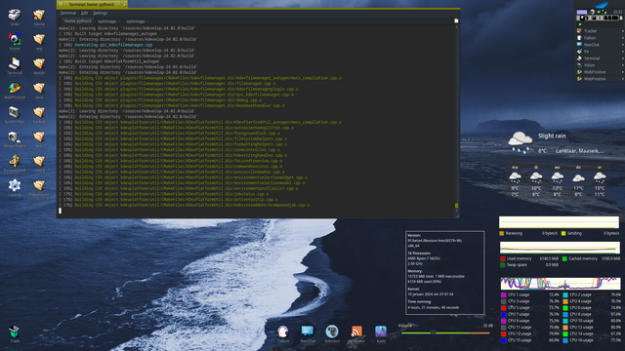Select Terminal entry in Deskbar
Image resolution: width=625 pixels, height=351 pixels.
click(x=592, y=58)
